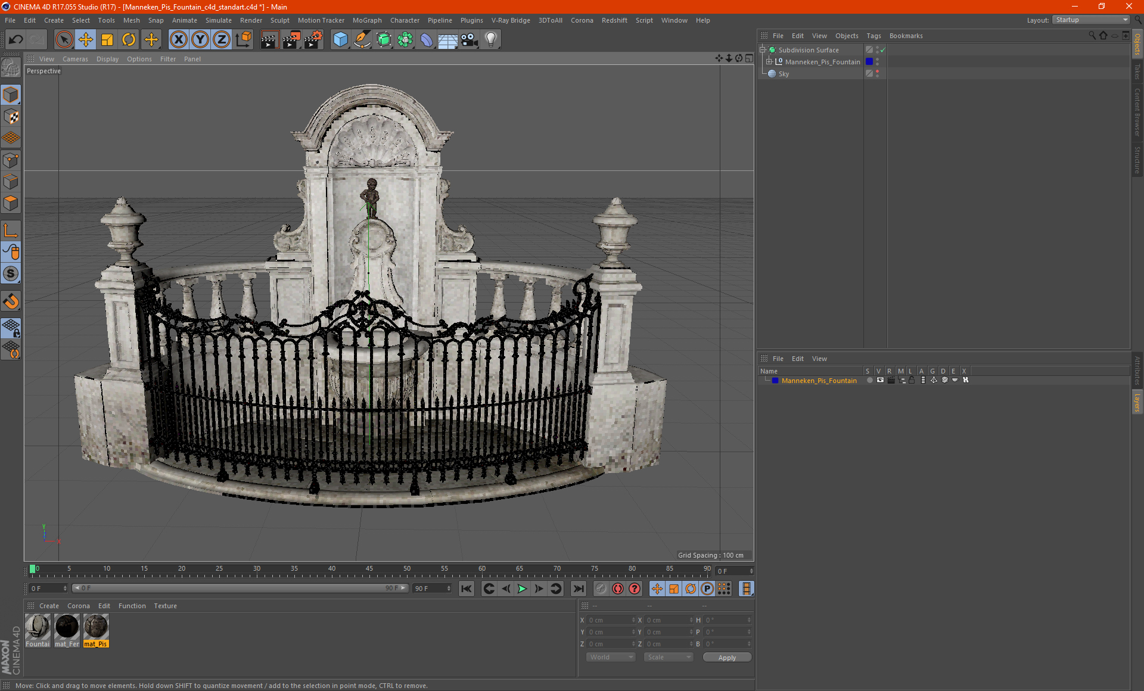Toggle Y axis lock
The height and width of the screenshot is (691, 1144).
[x=200, y=40]
